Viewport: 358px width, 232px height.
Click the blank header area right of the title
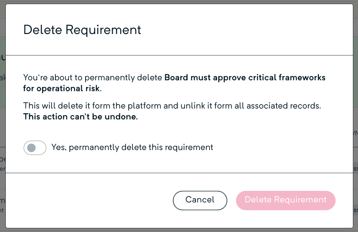point(245,30)
